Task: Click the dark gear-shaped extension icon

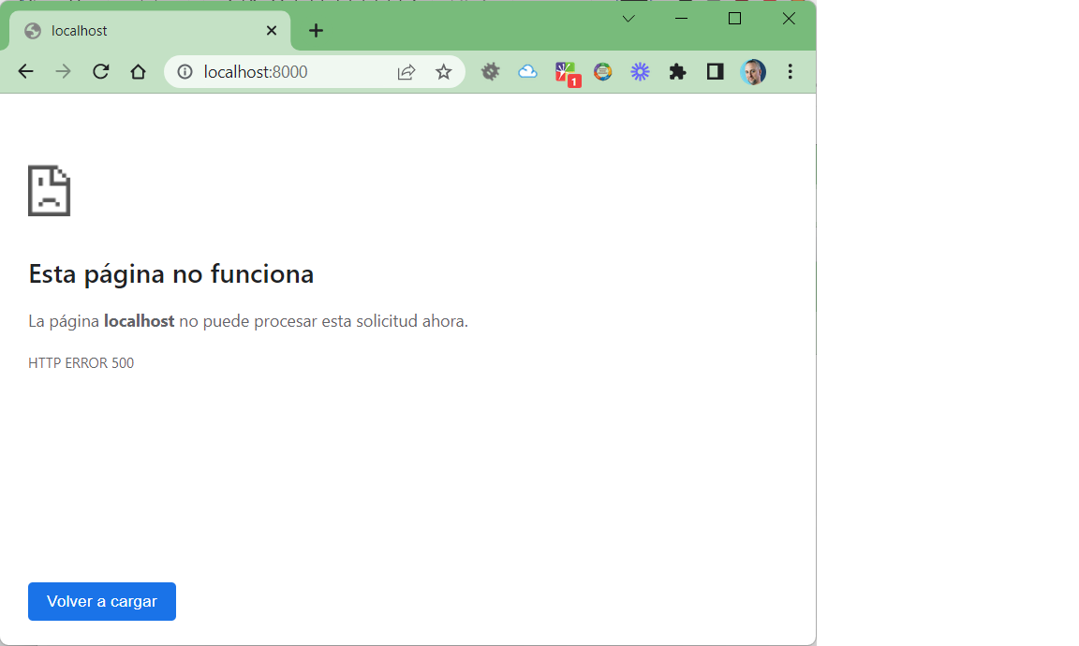Action: coord(490,71)
